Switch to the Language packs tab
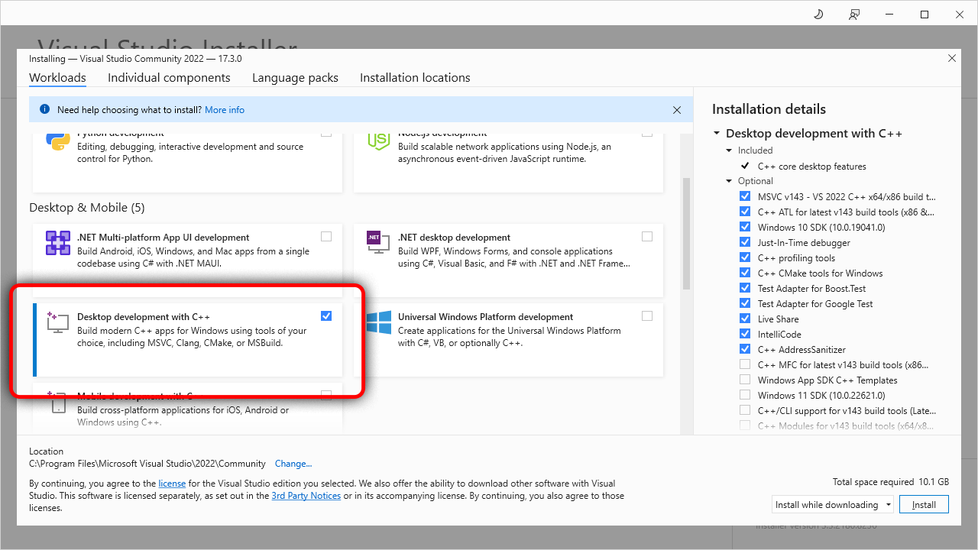 point(295,78)
